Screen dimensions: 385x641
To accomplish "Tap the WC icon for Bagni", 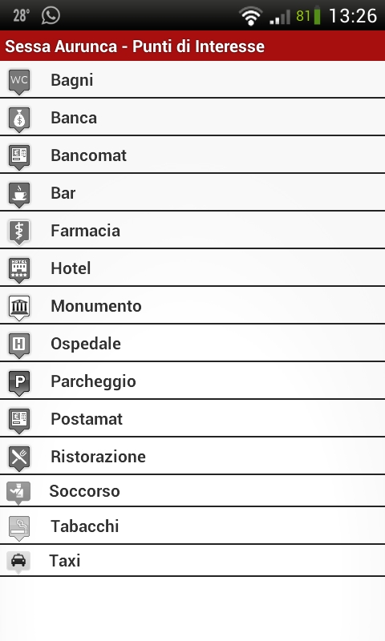I will pos(19,81).
